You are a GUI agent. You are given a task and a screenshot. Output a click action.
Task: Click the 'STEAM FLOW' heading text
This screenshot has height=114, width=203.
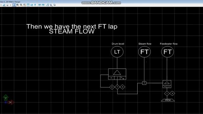[72, 32]
